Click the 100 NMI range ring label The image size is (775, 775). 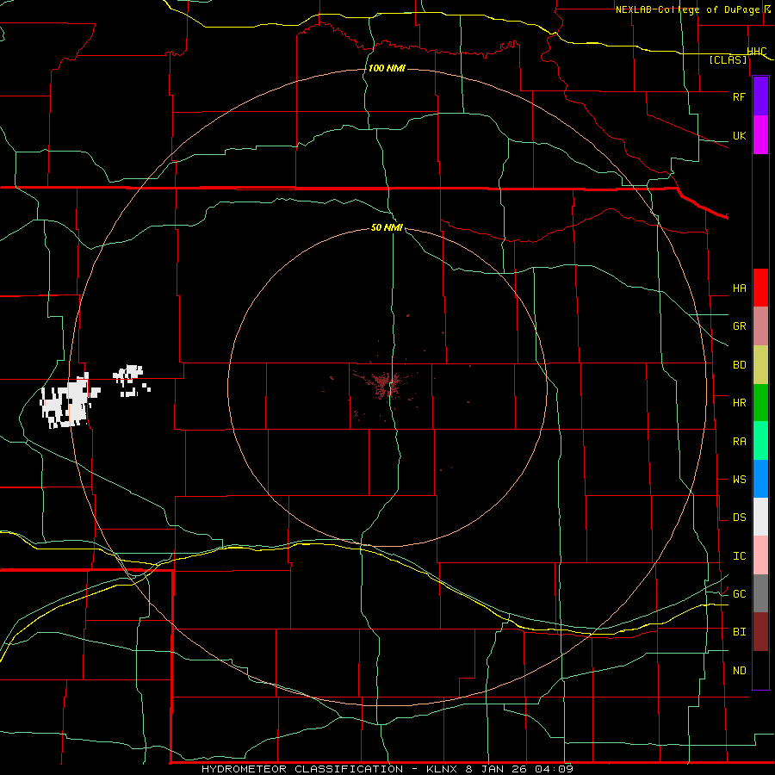[x=387, y=68]
